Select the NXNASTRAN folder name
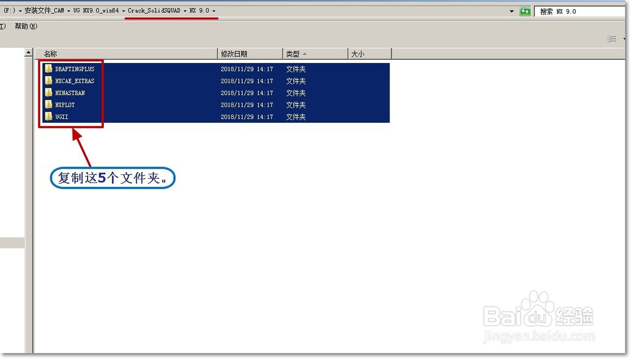The height and width of the screenshot is (358, 630). click(70, 93)
